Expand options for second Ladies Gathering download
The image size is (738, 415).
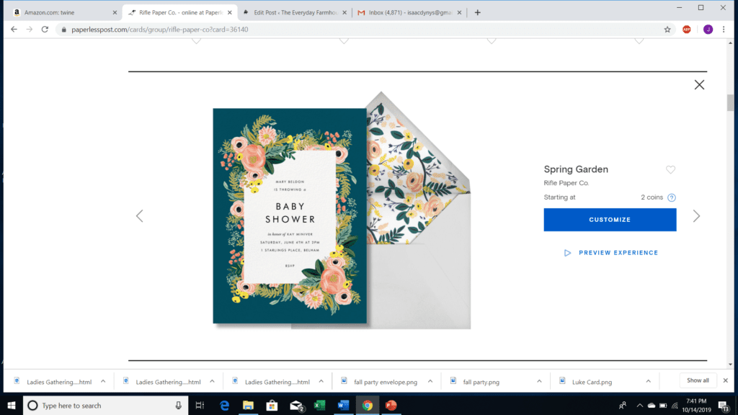[x=213, y=382]
